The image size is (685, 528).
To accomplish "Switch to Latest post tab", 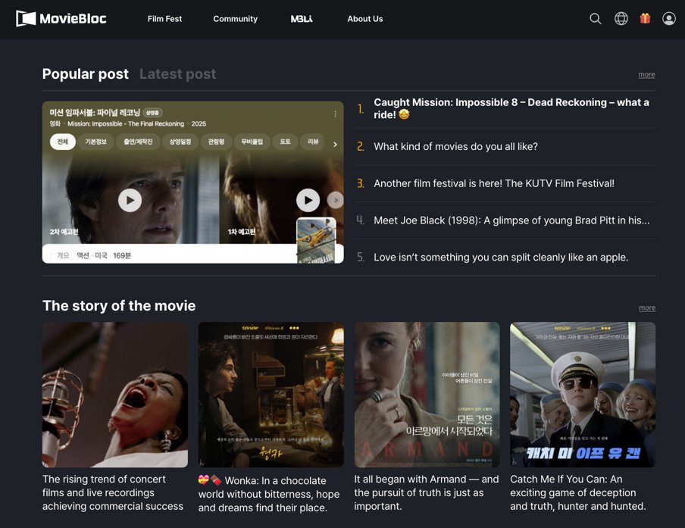I will point(177,73).
